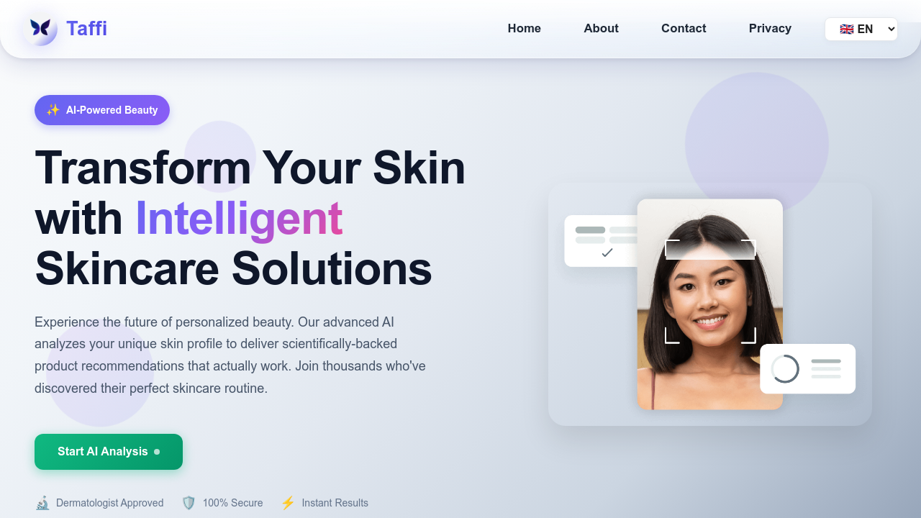Image resolution: width=921 pixels, height=518 pixels.
Task: Click the Intelligent gradient headline word
Action: pyautogui.click(x=239, y=218)
